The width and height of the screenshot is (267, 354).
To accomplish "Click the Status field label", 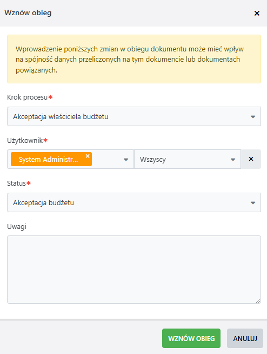I will coord(16,183).
